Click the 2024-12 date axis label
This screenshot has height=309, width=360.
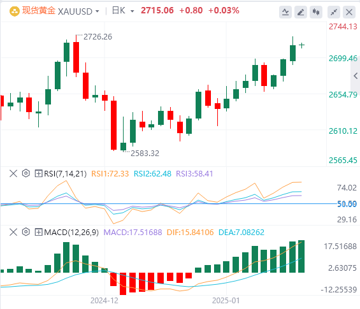tap(104, 301)
